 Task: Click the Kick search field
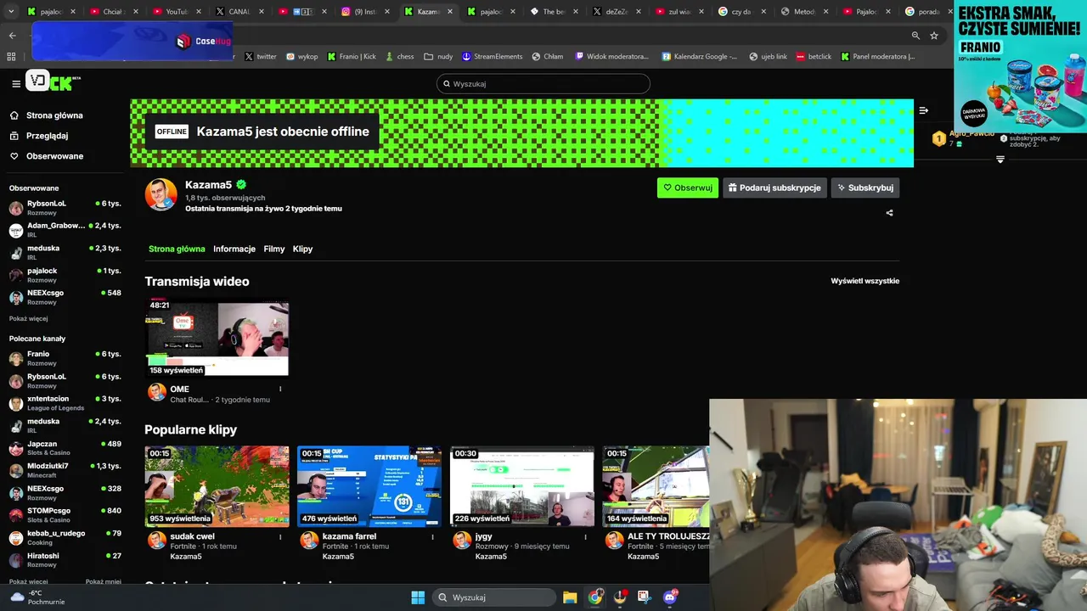click(543, 84)
